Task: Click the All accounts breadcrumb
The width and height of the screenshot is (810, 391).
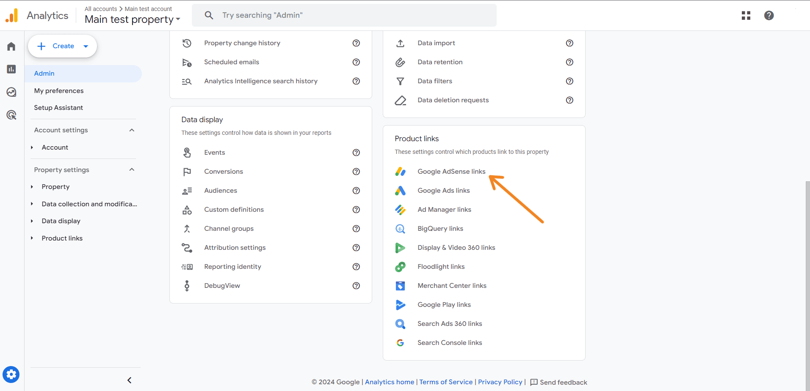Action: [101, 9]
